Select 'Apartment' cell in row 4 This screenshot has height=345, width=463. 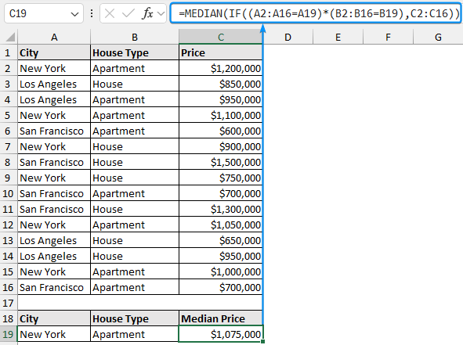click(135, 99)
